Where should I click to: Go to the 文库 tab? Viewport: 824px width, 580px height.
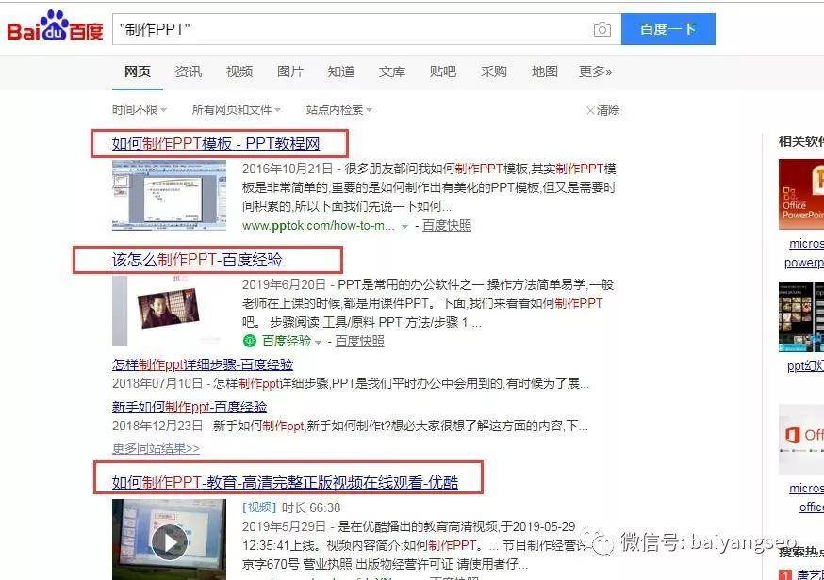pos(392,72)
